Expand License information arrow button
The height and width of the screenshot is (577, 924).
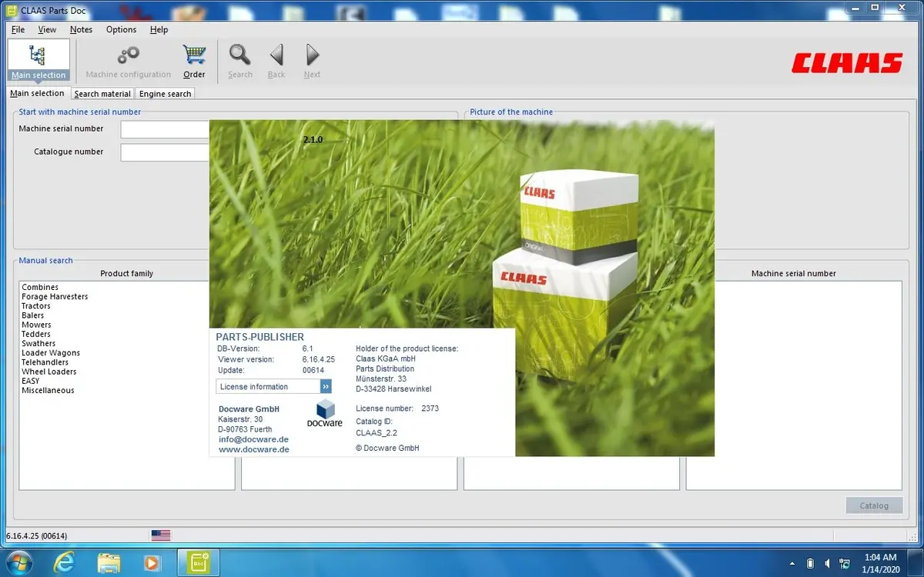tap(326, 386)
